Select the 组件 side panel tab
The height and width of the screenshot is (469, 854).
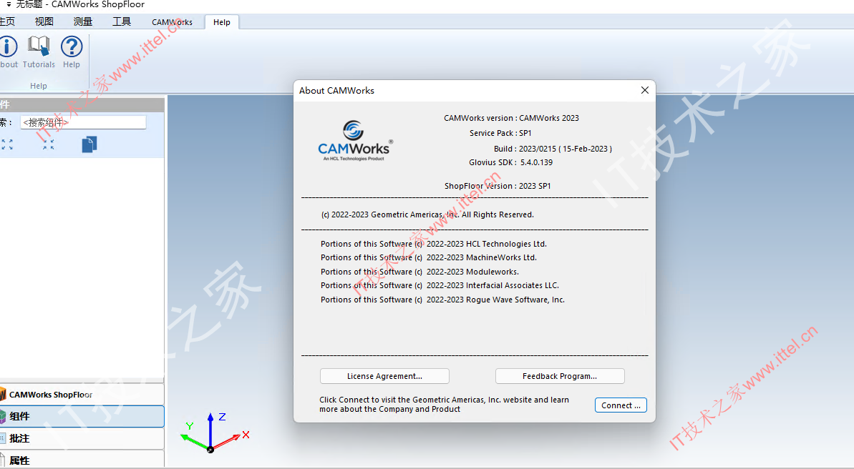pyautogui.click(x=82, y=416)
